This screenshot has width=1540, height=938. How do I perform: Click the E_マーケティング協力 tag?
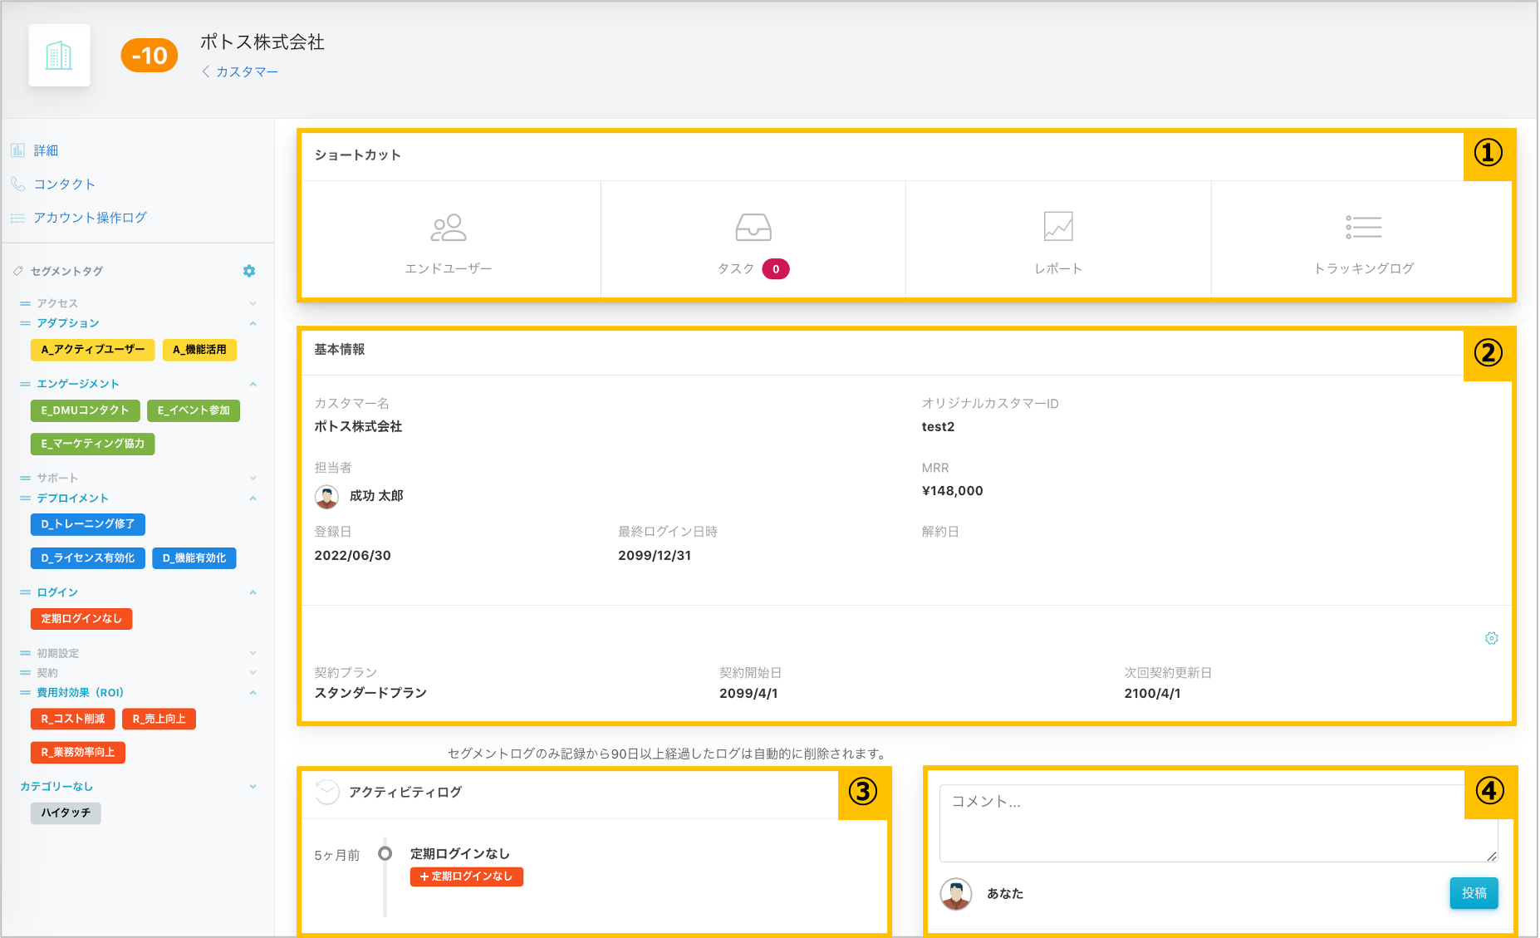(93, 444)
